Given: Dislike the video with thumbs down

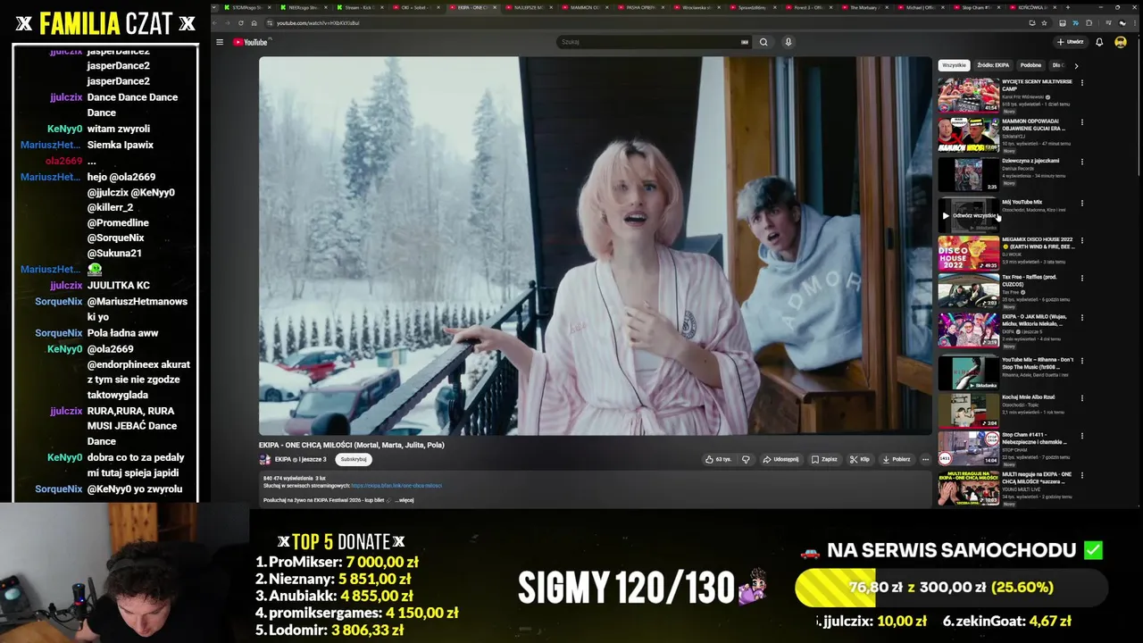Looking at the screenshot, I should (x=746, y=459).
